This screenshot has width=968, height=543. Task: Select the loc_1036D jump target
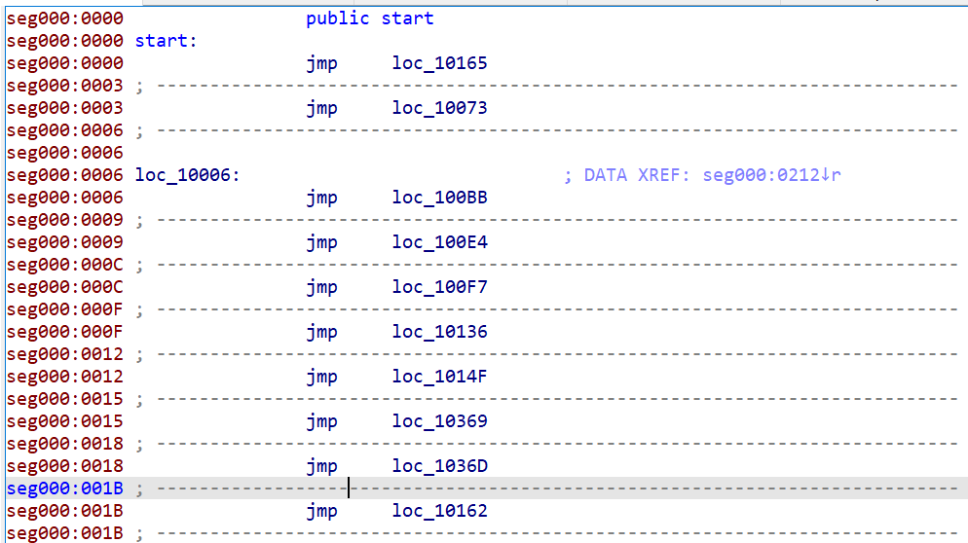pos(439,466)
